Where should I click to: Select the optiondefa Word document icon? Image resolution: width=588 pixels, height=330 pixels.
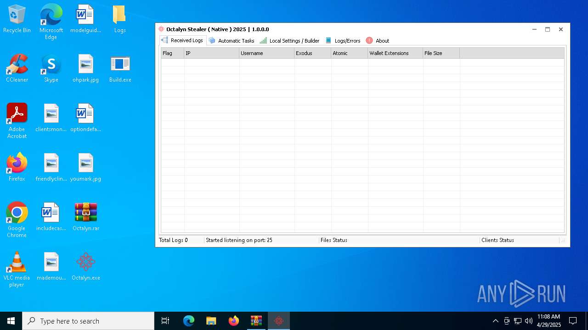coord(85,118)
